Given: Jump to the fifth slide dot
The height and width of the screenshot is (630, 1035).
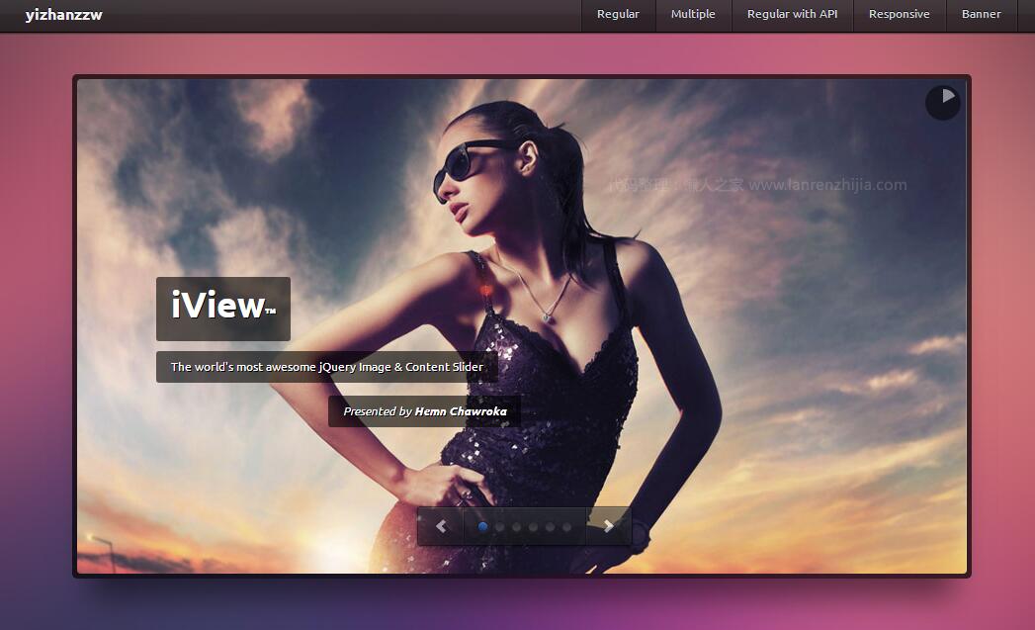Looking at the screenshot, I should coord(550,527).
